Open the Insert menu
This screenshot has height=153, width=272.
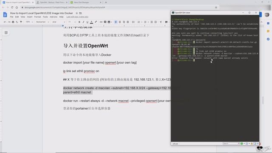pos(30,17)
